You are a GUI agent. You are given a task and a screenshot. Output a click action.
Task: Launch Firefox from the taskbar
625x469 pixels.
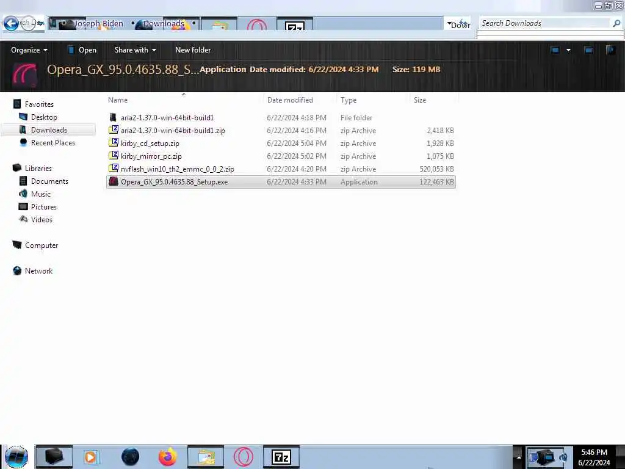(168, 457)
